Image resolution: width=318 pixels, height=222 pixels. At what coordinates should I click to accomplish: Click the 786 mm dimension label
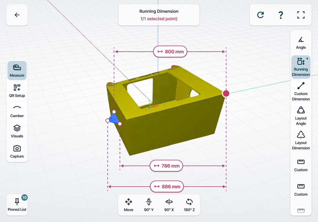click(x=166, y=166)
